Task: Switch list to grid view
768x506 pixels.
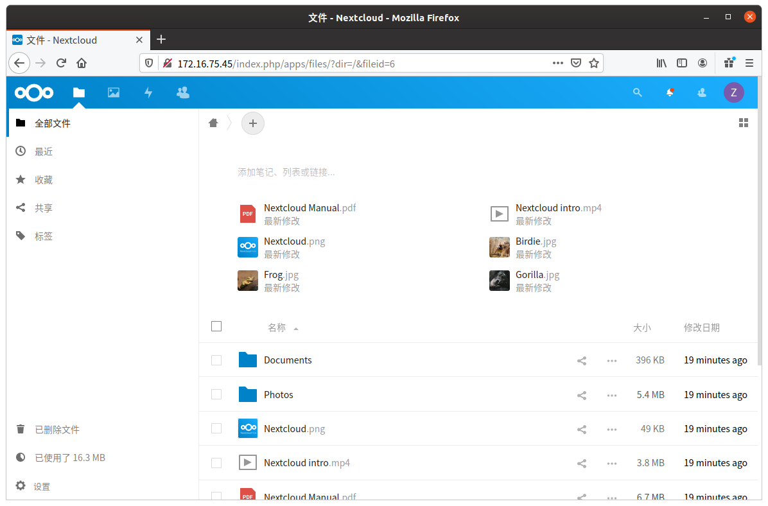Action: [x=743, y=121]
